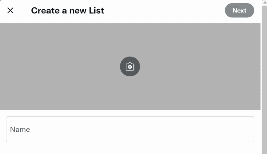Choose the dark round add-photo icon
Image resolution: width=267 pixels, height=154 pixels.
click(130, 66)
